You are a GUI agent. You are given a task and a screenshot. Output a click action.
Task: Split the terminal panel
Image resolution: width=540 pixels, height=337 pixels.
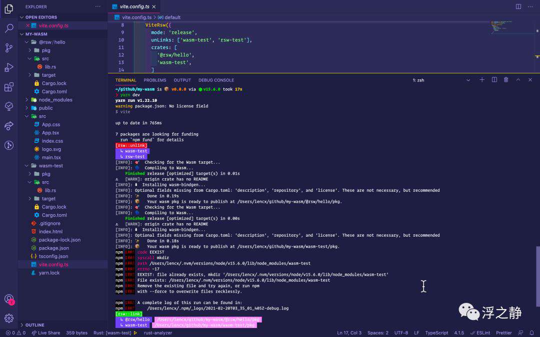[x=494, y=80]
